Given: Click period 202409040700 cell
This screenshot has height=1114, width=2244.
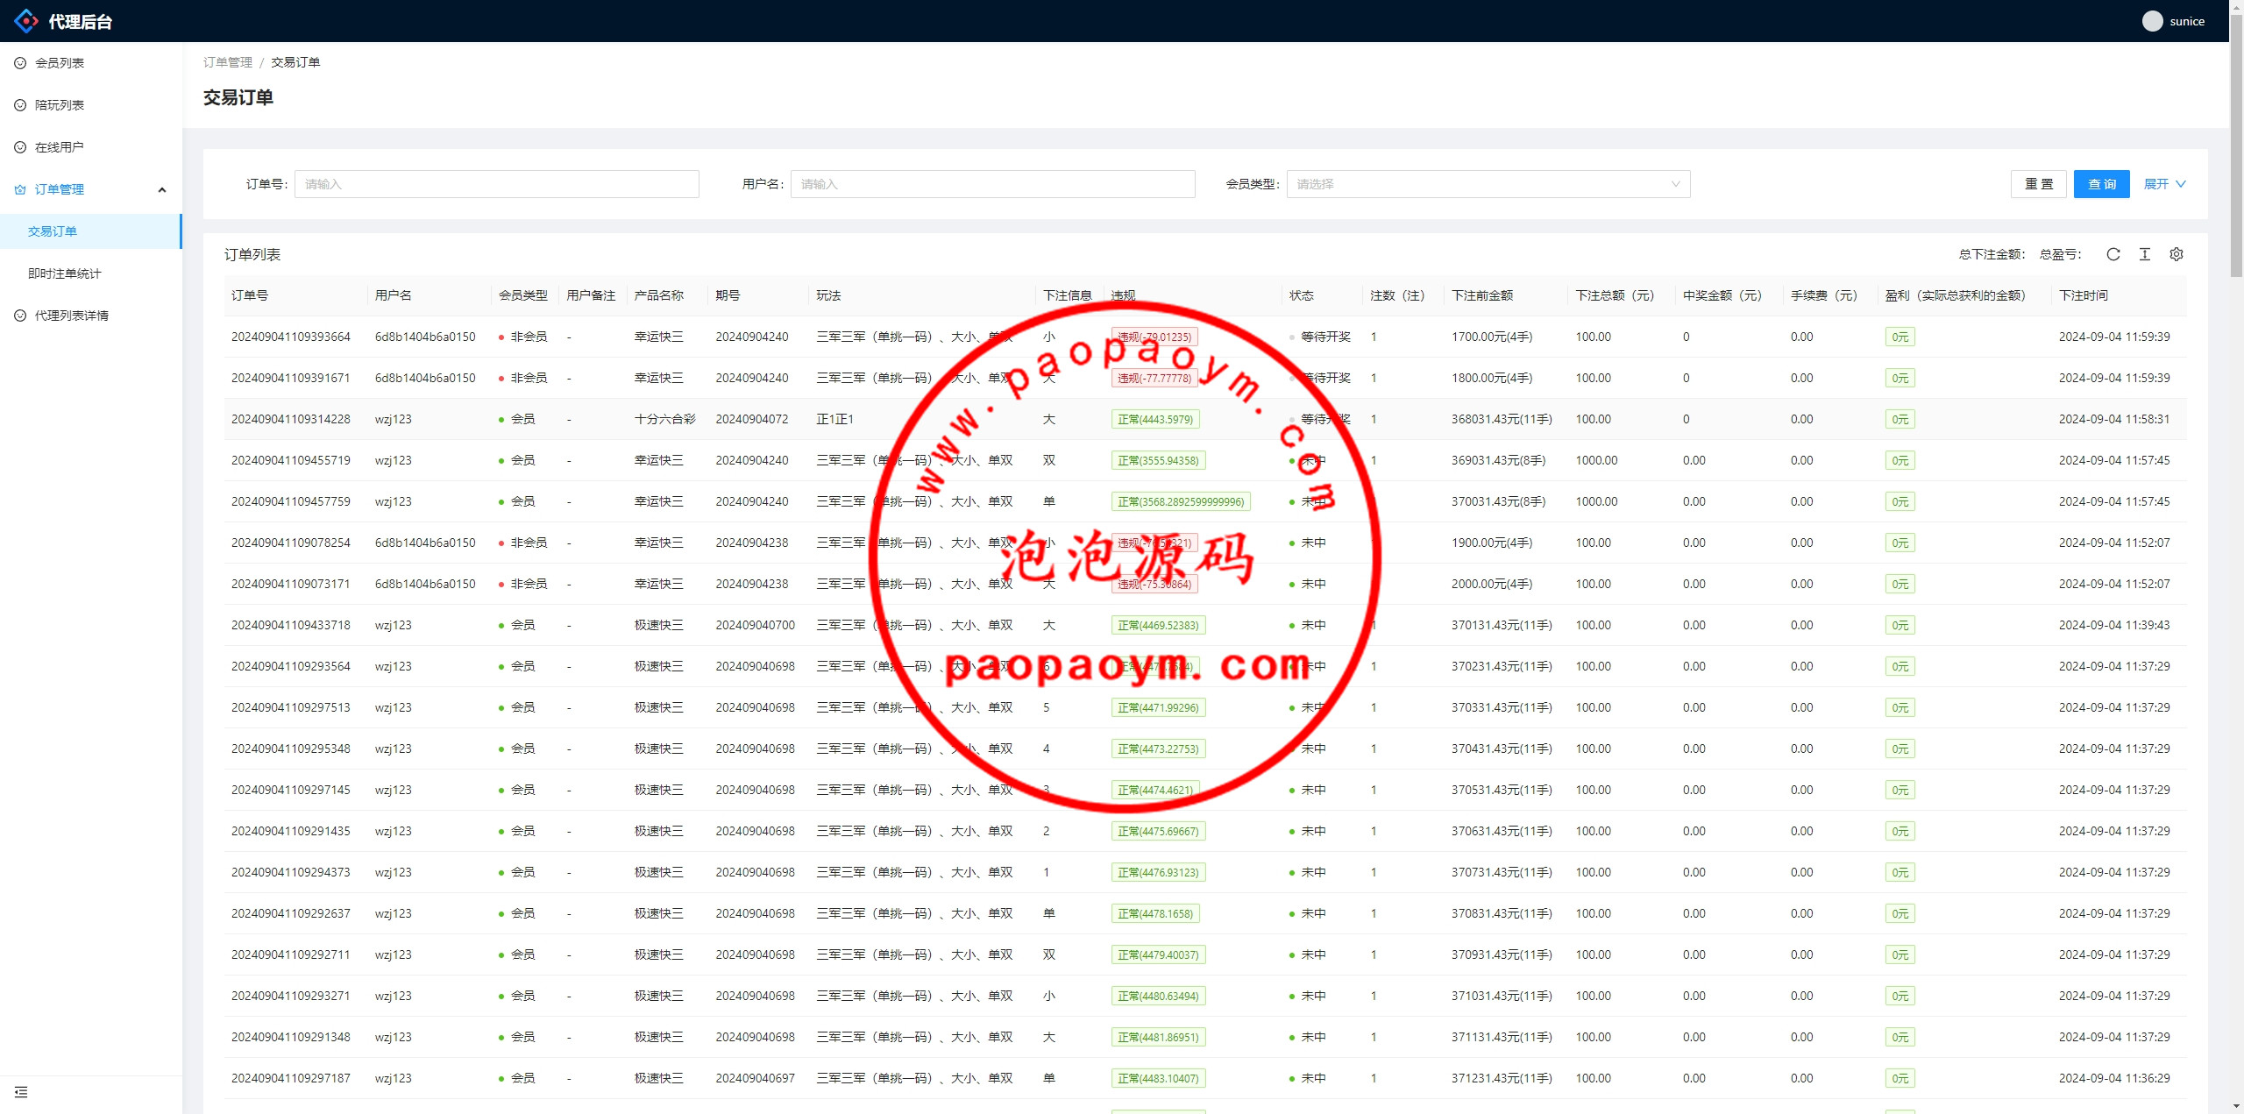Looking at the screenshot, I should click(x=756, y=625).
